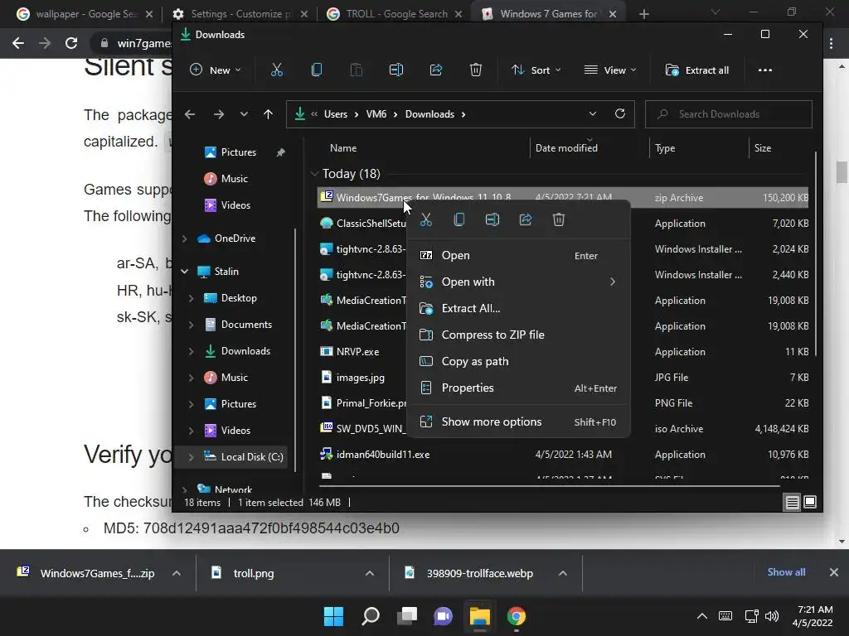Choose Extract All... in context menu
The height and width of the screenshot is (636, 849).
coord(519,308)
